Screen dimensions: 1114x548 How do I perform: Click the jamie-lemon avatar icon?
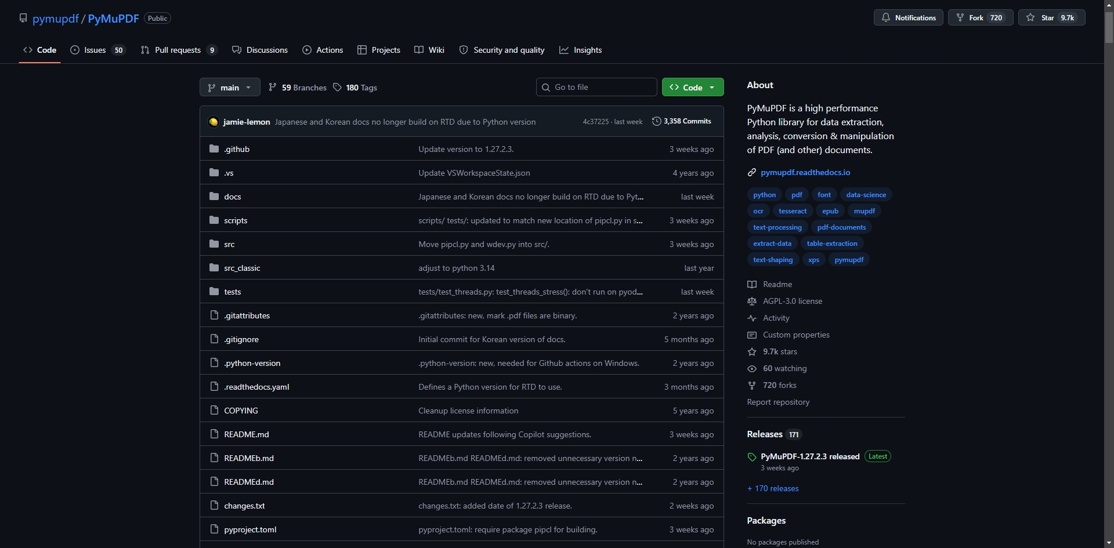[x=214, y=122]
